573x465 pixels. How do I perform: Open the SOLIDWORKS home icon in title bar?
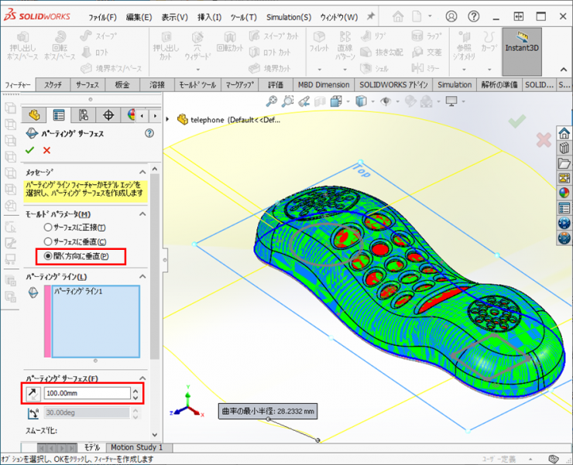[x=396, y=16]
